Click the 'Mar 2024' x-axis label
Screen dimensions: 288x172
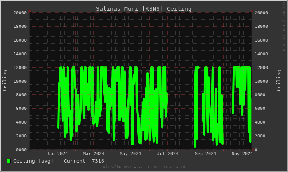(x=94, y=154)
